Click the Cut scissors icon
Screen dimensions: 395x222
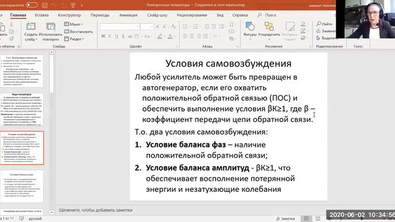[x=11, y=25]
